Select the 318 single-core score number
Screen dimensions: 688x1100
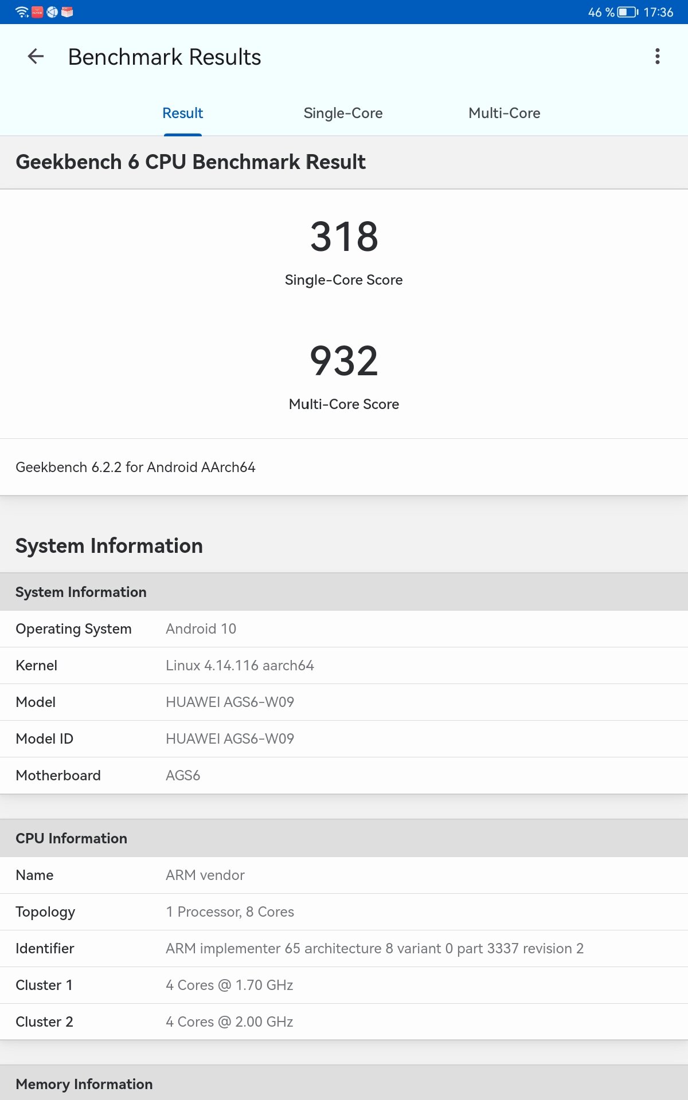[x=344, y=236]
